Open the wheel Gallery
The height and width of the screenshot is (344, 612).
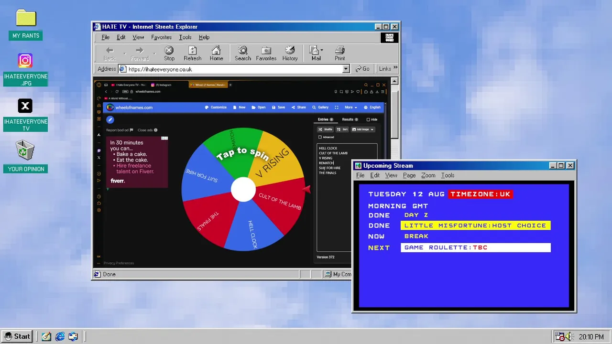[320, 107]
